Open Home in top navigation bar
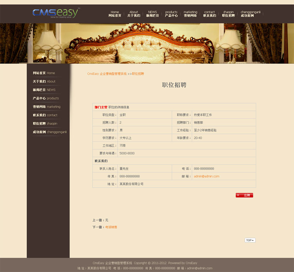Viewport: 294px width, 272px height. (115, 14)
